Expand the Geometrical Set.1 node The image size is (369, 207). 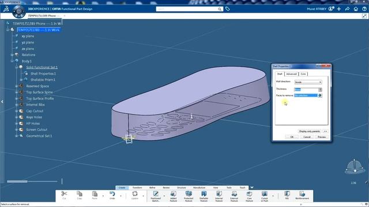pos(17,136)
